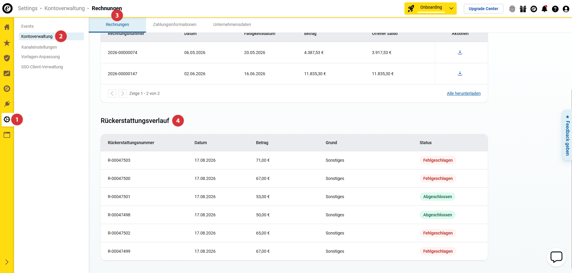Open the plug integrations sidebar icon

click(7, 104)
